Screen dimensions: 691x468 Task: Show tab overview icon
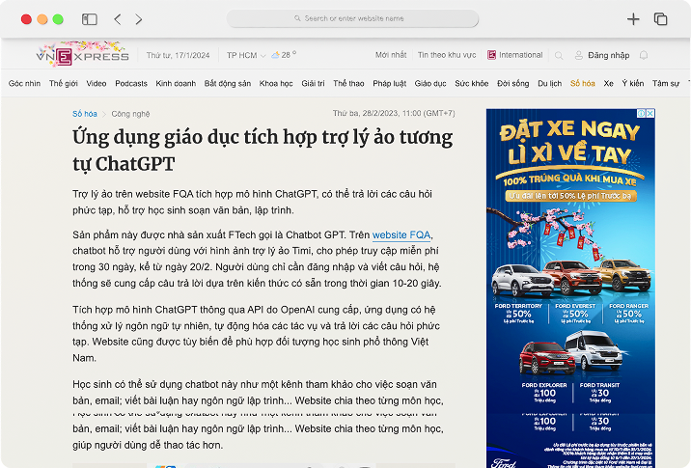pyautogui.click(x=660, y=19)
